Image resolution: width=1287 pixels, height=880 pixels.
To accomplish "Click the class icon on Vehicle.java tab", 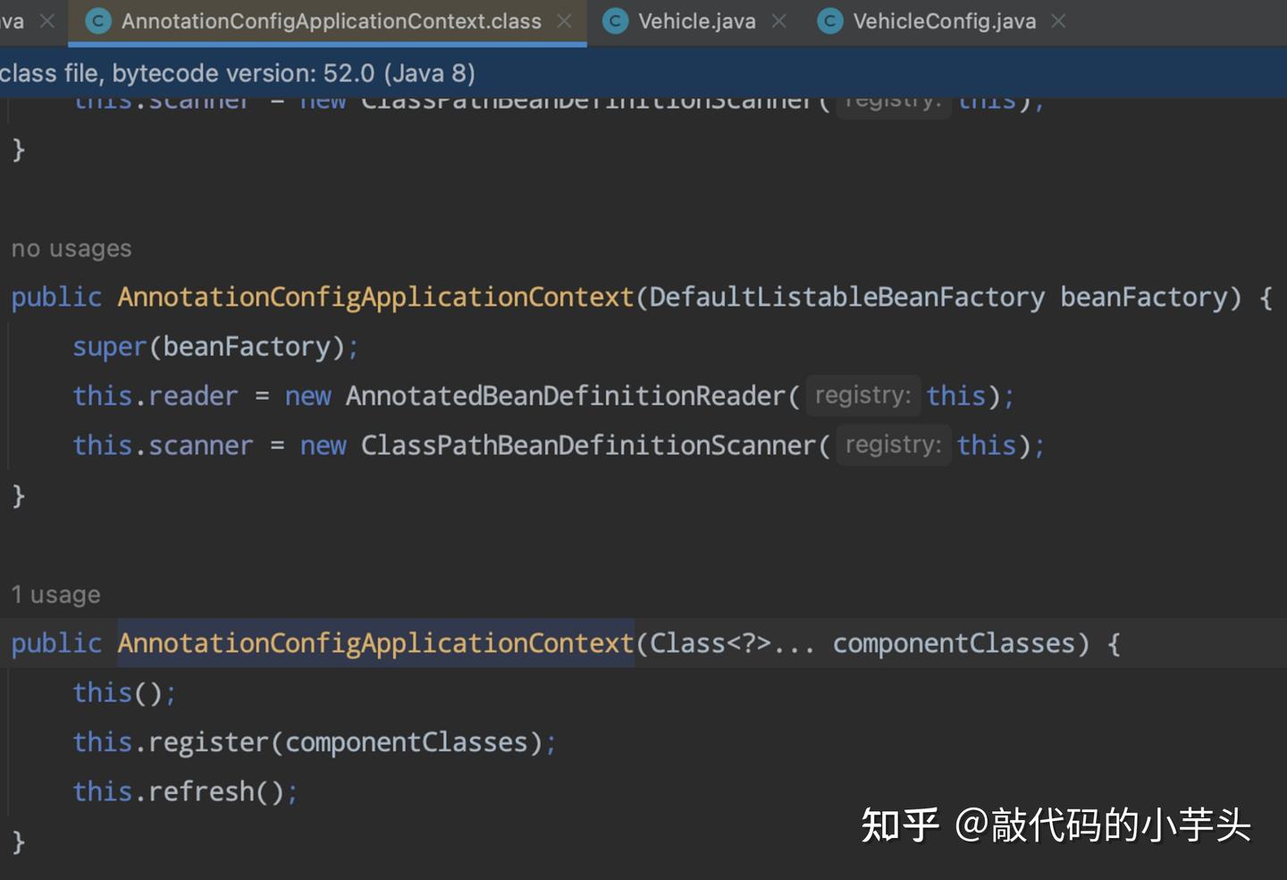I will (615, 21).
